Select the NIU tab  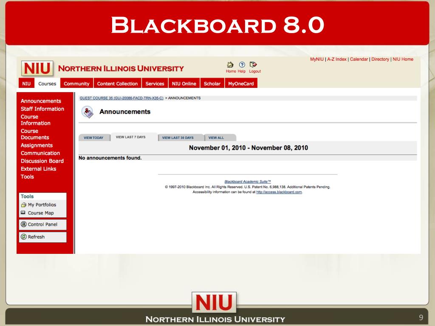(x=26, y=84)
